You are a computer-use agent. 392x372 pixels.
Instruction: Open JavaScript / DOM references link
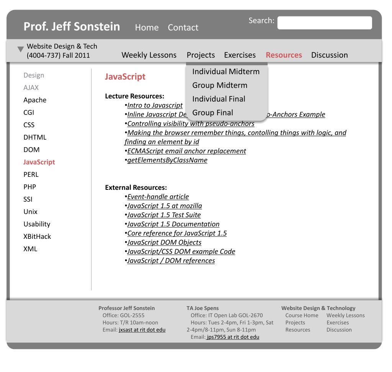pyautogui.click(x=171, y=261)
